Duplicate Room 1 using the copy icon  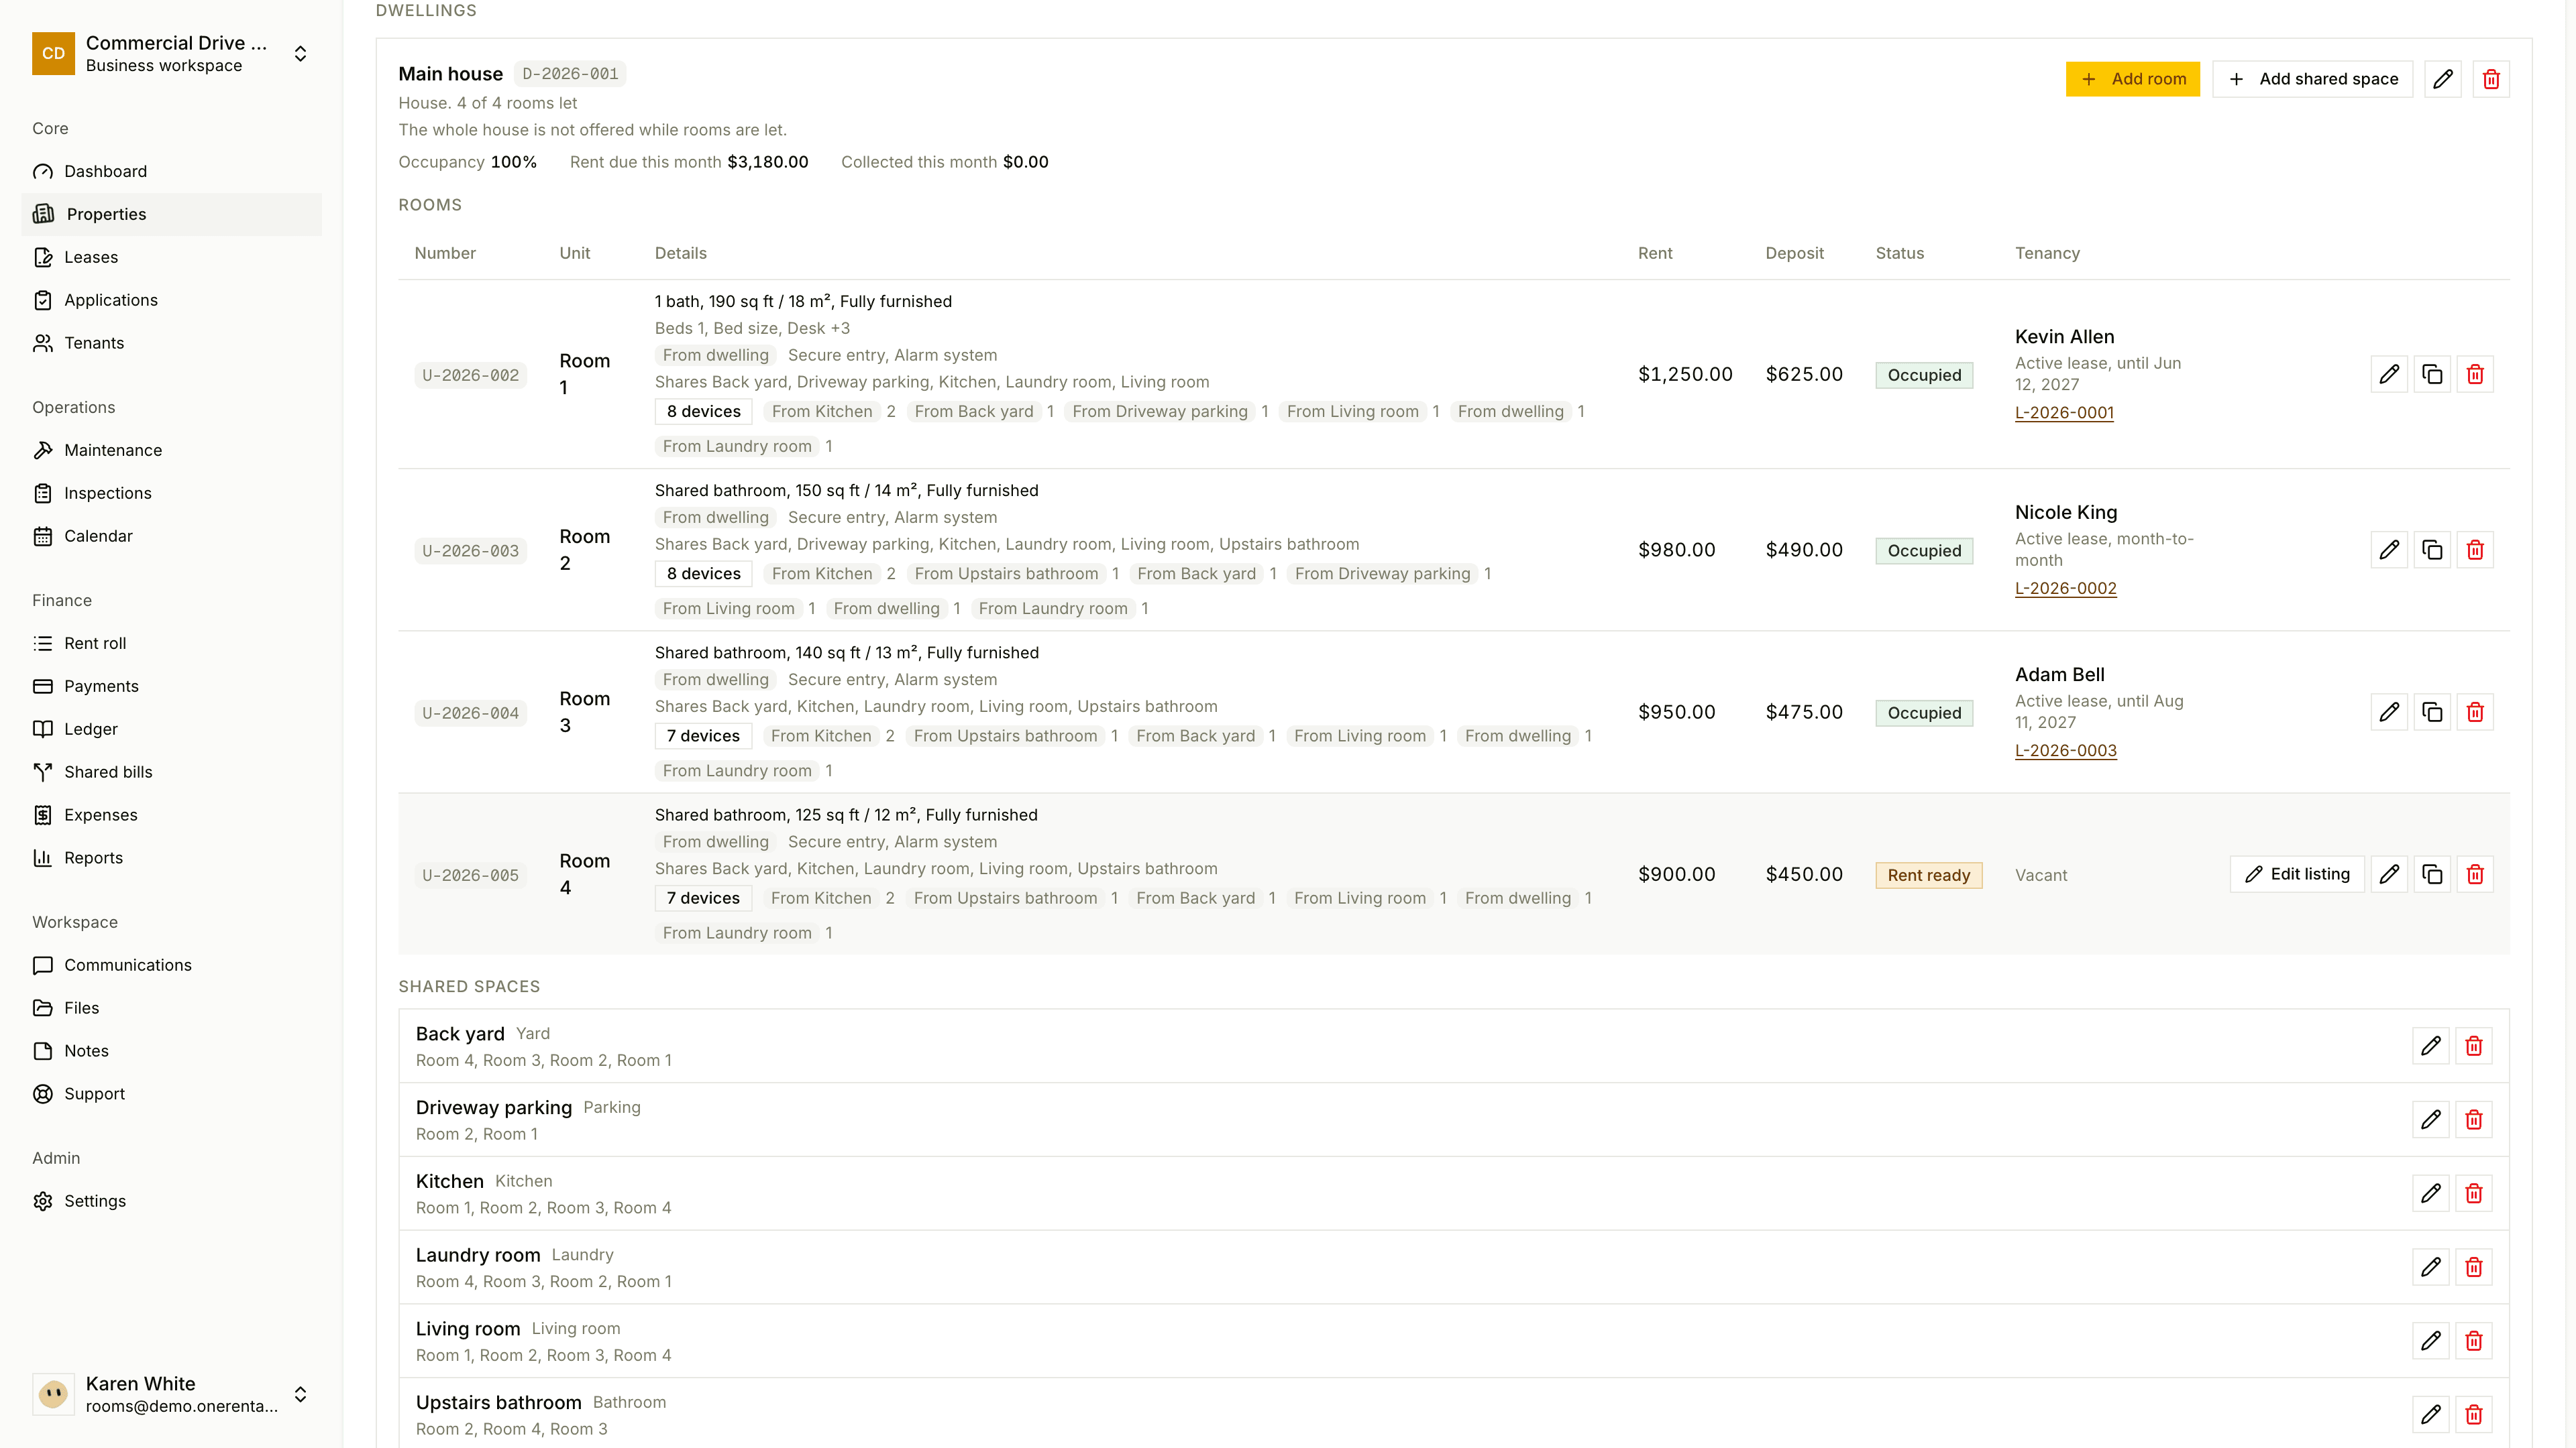pyautogui.click(x=2432, y=375)
